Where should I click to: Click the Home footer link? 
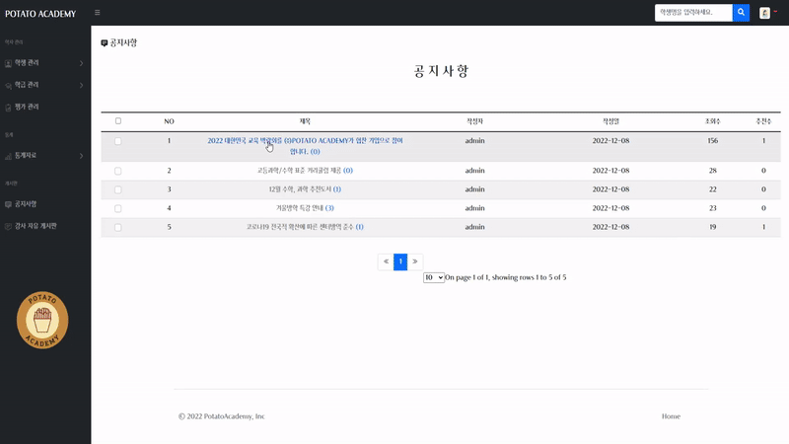[671, 416]
